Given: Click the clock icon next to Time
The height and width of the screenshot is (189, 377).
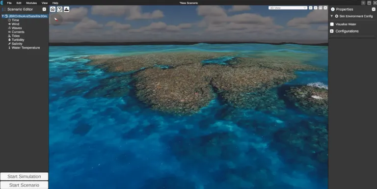Looking at the screenshot, I should 9,20.
